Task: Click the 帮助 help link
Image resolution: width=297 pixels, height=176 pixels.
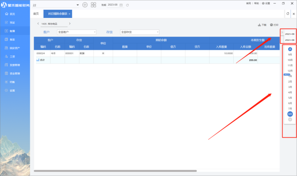Action: (256, 3)
